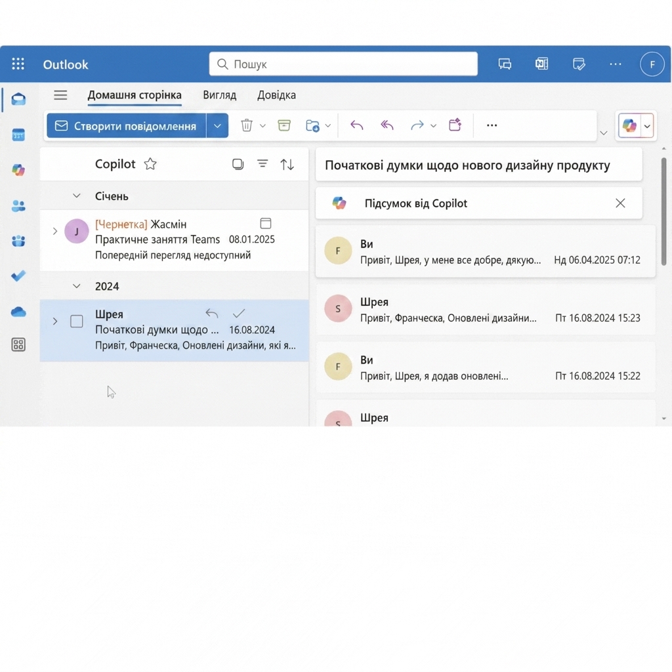Image resolution: width=672 pixels, height=672 pixels.
Task: Open More apps grid in sidebar
Action: click(18, 345)
